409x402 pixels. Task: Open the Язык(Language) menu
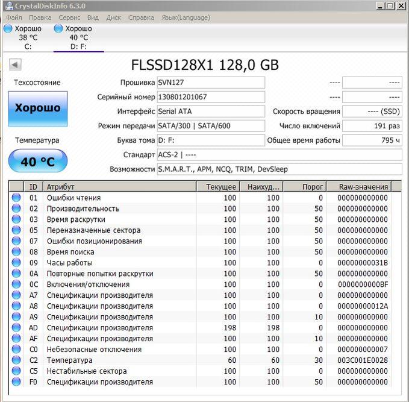point(186,17)
